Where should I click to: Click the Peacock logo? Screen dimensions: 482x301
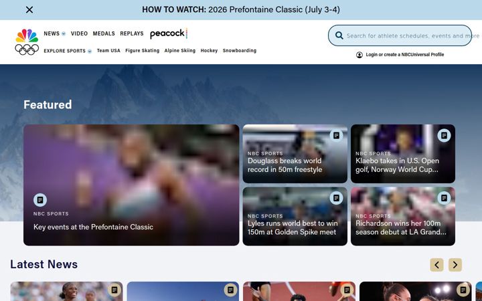[x=169, y=33]
